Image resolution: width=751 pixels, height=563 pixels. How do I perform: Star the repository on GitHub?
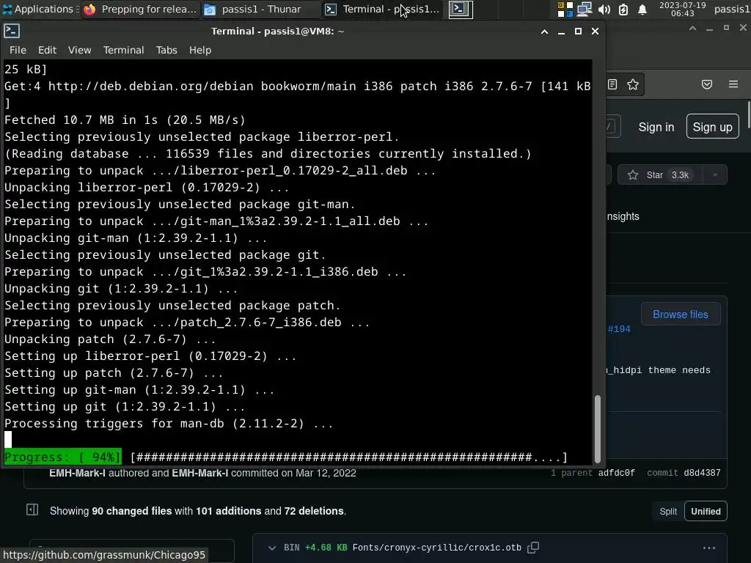(660, 174)
